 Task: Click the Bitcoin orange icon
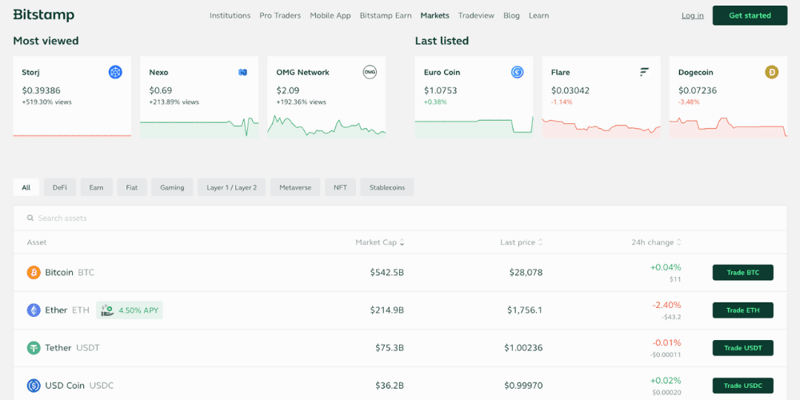tap(34, 273)
